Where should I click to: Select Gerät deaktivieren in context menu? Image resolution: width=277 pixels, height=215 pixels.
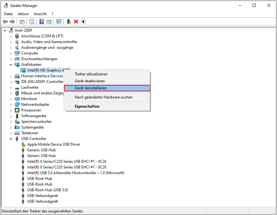click(107, 81)
